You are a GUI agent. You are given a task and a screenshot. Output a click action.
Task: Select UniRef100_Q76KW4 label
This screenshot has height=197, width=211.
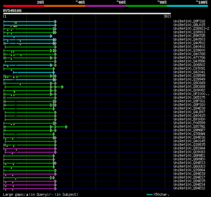point(189,134)
